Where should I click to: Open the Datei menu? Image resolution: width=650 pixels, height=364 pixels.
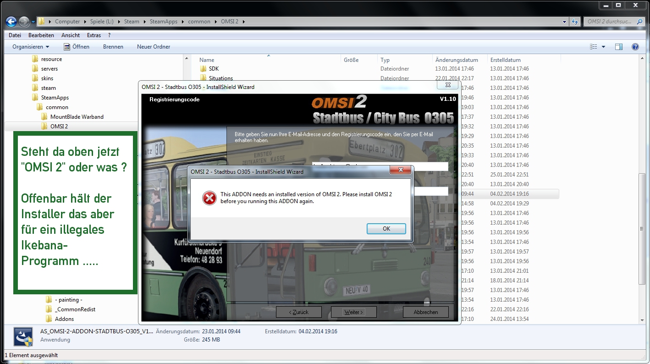pos(15,35)
